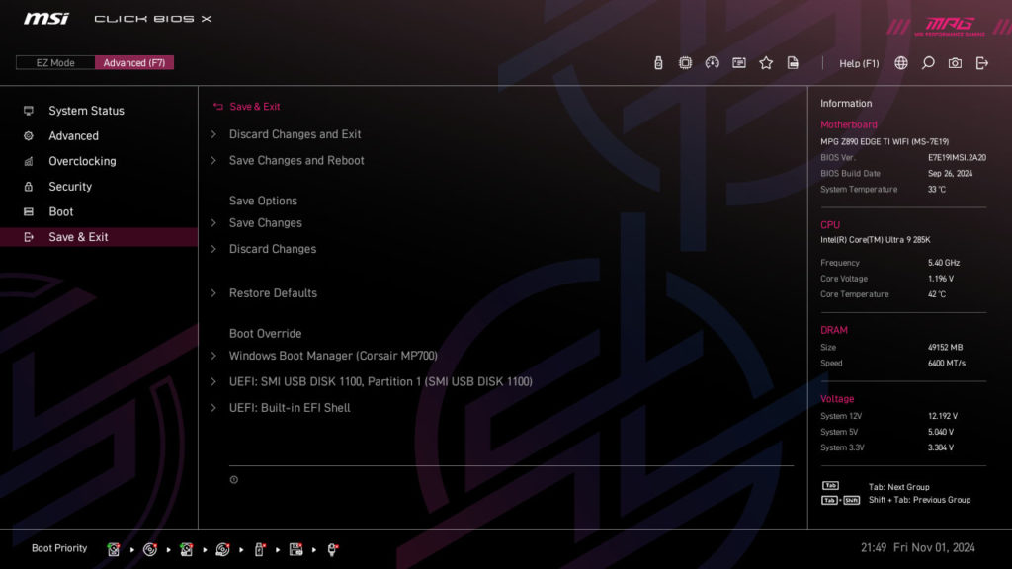This screenshot has height=569, width=1012.
Task: Open the Overclocking menu
Action: (84, 161)
